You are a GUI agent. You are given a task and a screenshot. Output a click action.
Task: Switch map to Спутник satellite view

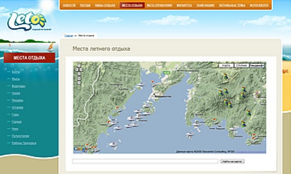click(x=242, y=65)
